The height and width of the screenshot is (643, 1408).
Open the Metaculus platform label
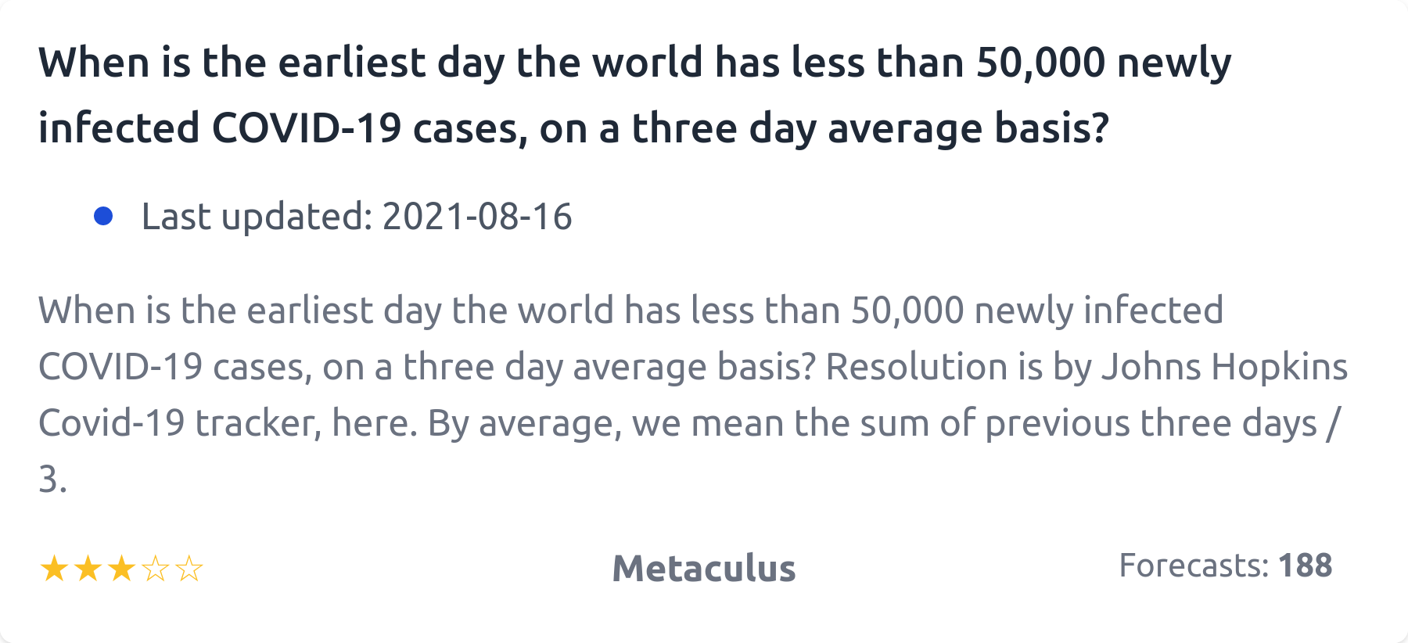point(703,569)
